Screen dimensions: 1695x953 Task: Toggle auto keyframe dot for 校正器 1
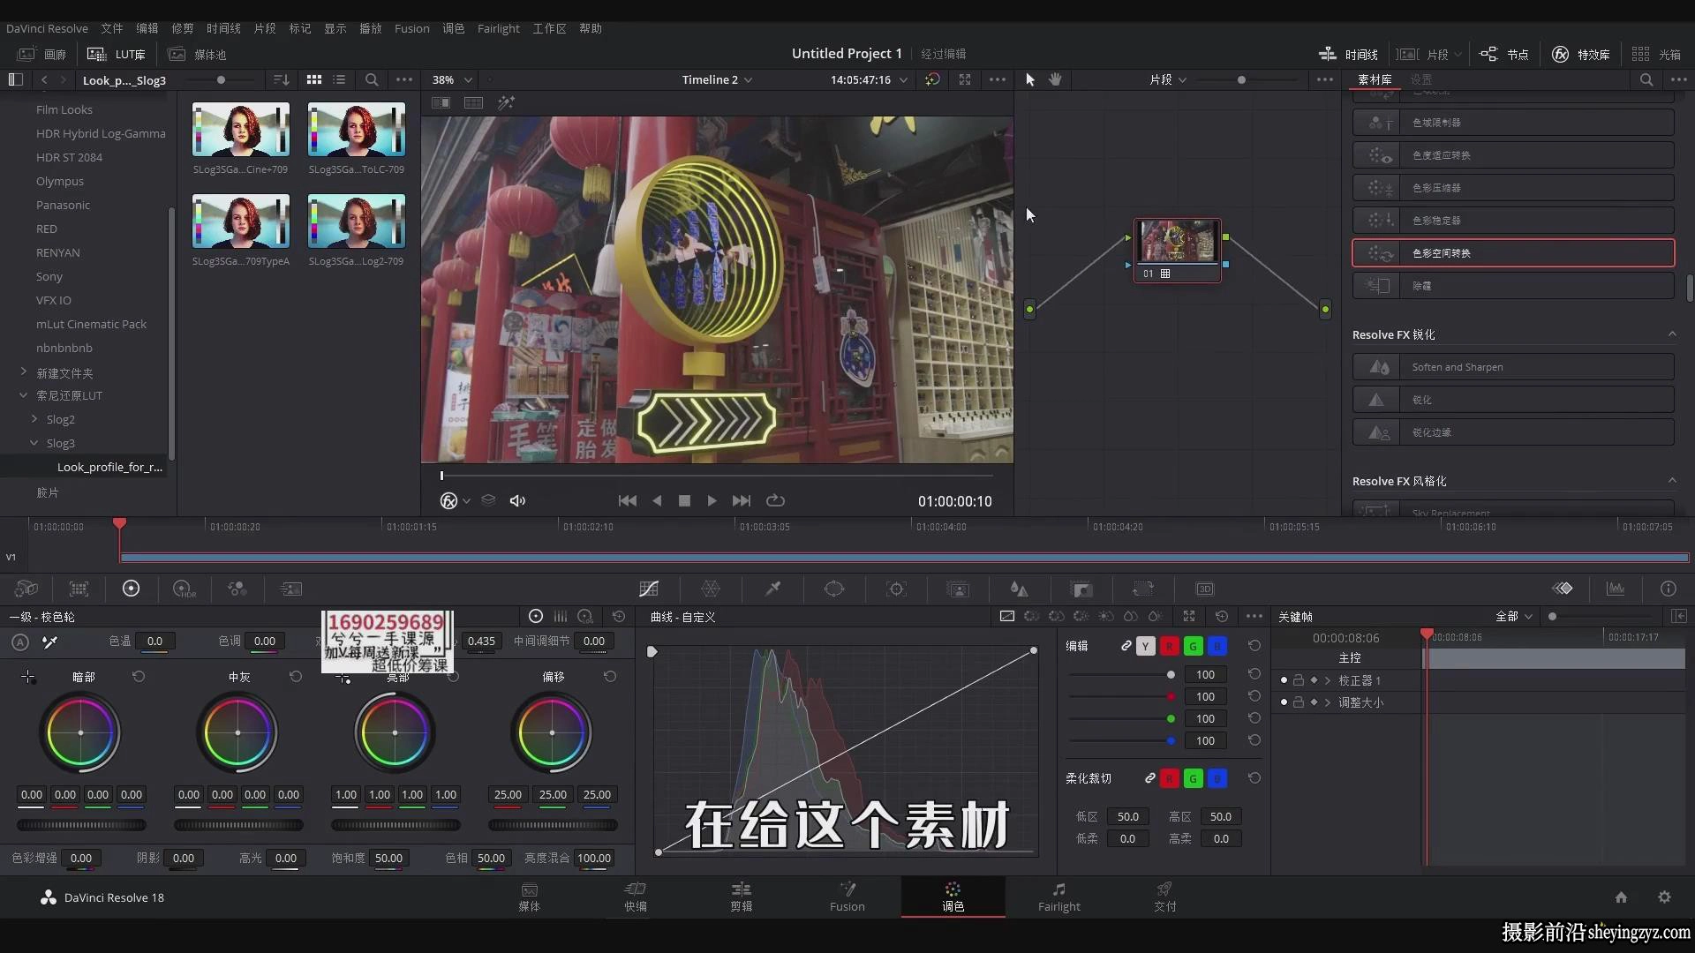[x=1284, y=680]
